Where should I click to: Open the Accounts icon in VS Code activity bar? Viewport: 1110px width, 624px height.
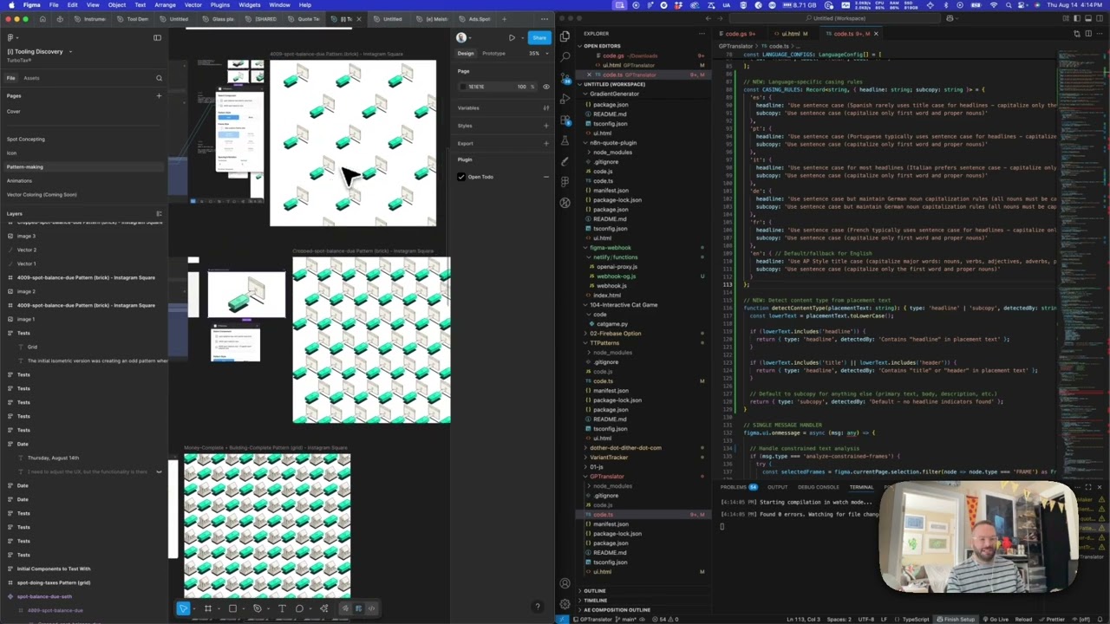565,583
